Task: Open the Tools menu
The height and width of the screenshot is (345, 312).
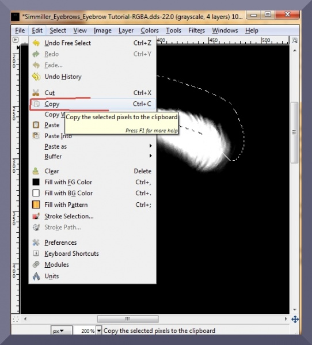Action: click(x=173, y=31)
